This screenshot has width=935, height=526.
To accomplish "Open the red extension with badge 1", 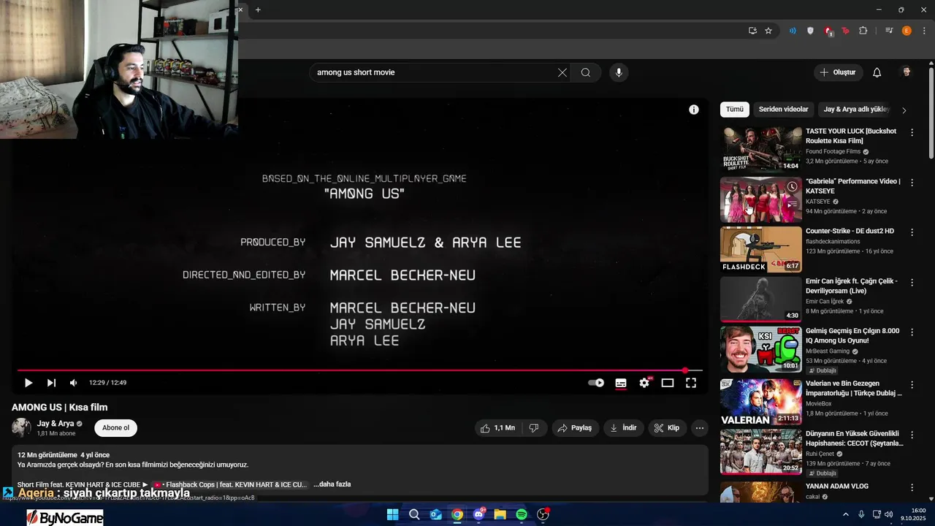I will pos(828,31).
